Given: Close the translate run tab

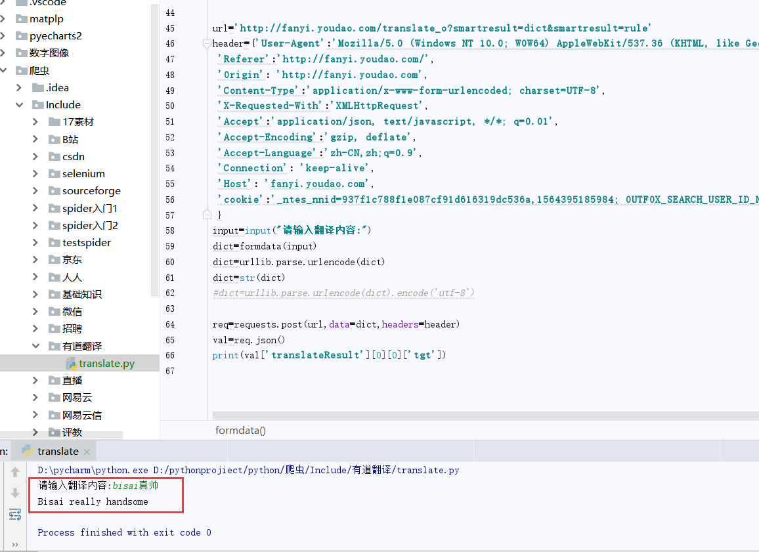Looking at the screenshot, I should [x=87, y=452].
